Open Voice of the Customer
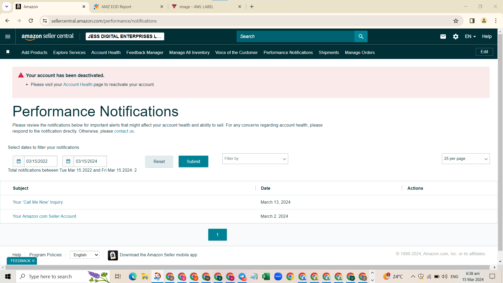Screen dimensions: 503x283 pos(237,52)
